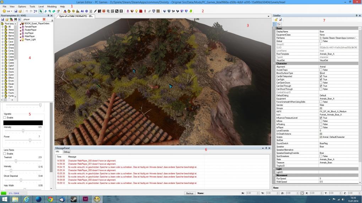Click the red exclamation mark toolbar icon
Screen dimensions: 362x203
click(145, 11)
